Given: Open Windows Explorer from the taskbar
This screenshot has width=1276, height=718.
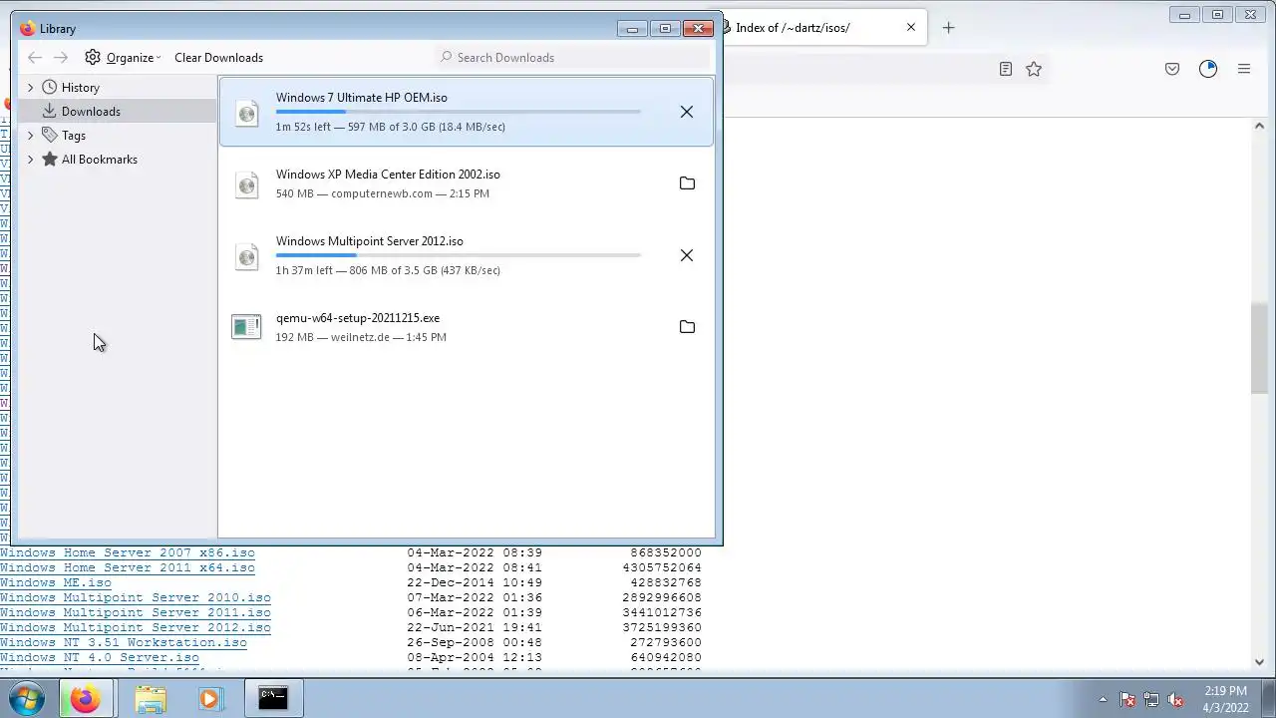Looking at the screenshot, I should coord(151,698).
